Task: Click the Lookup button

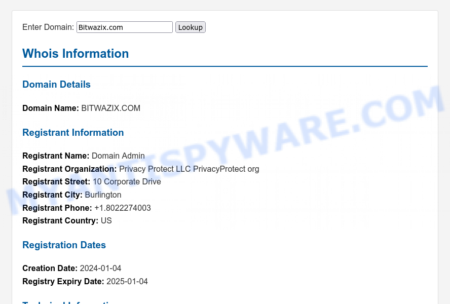Action: click(190, 27)
